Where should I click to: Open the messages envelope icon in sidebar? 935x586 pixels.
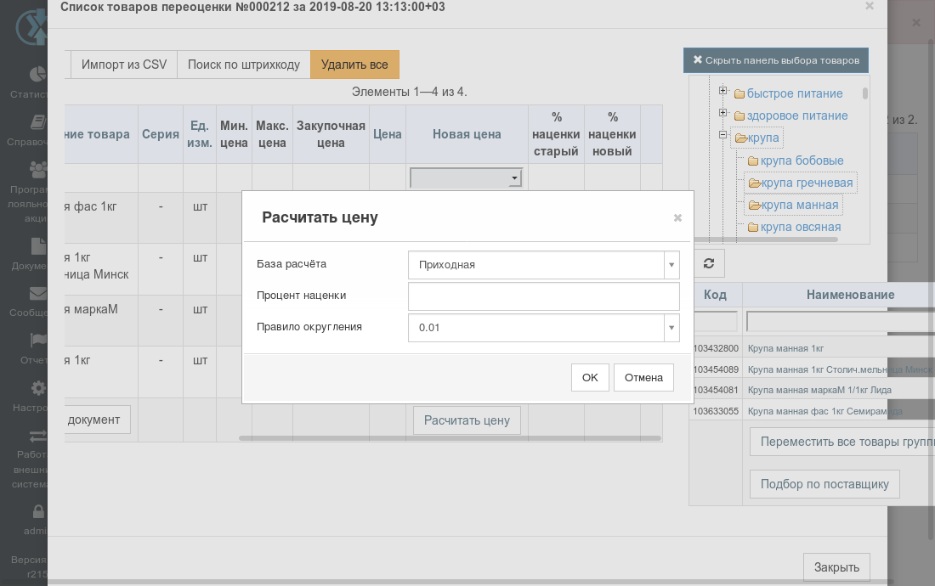coord(38,293)
